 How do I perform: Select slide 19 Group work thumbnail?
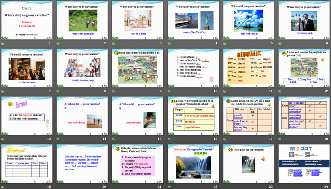click(x=27, y=163)
